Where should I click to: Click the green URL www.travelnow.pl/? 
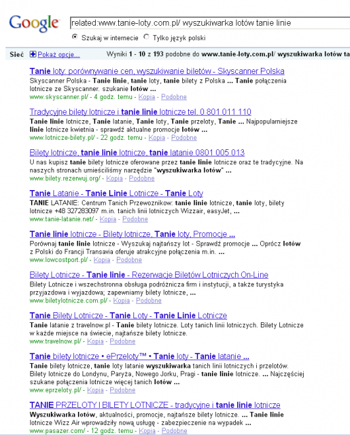click(x=55, y=341)
